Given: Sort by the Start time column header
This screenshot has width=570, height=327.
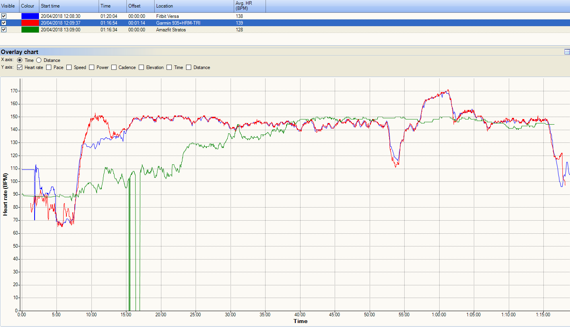Looking at the screenshot, I should 69,6.
